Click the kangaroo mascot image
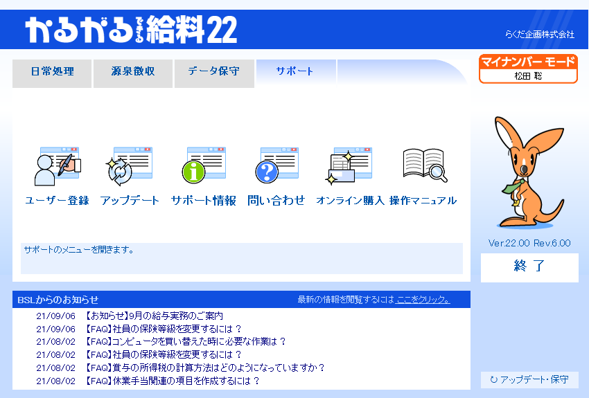The height and width of the screenshot is (398, 589). [x=529, y=172]
